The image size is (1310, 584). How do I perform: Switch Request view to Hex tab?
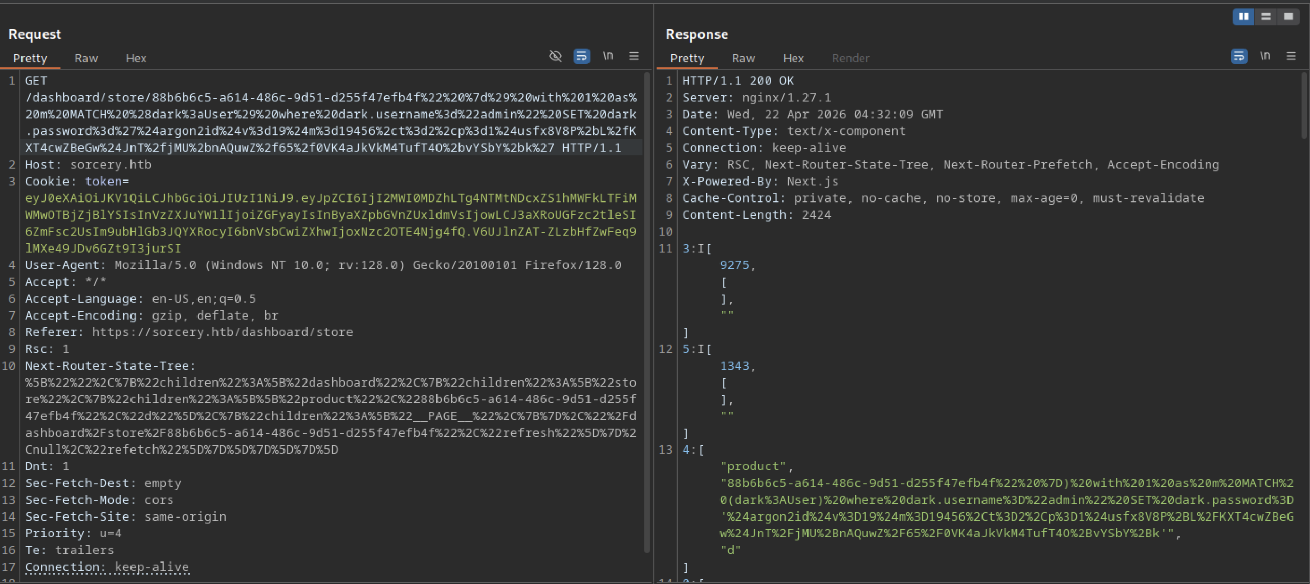(136, 58)
